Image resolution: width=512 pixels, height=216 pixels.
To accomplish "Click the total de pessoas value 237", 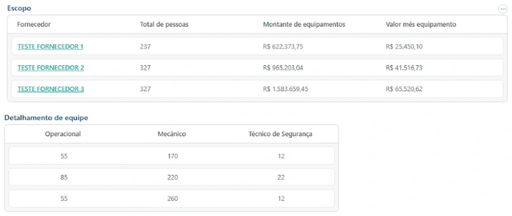I will 145,46.
